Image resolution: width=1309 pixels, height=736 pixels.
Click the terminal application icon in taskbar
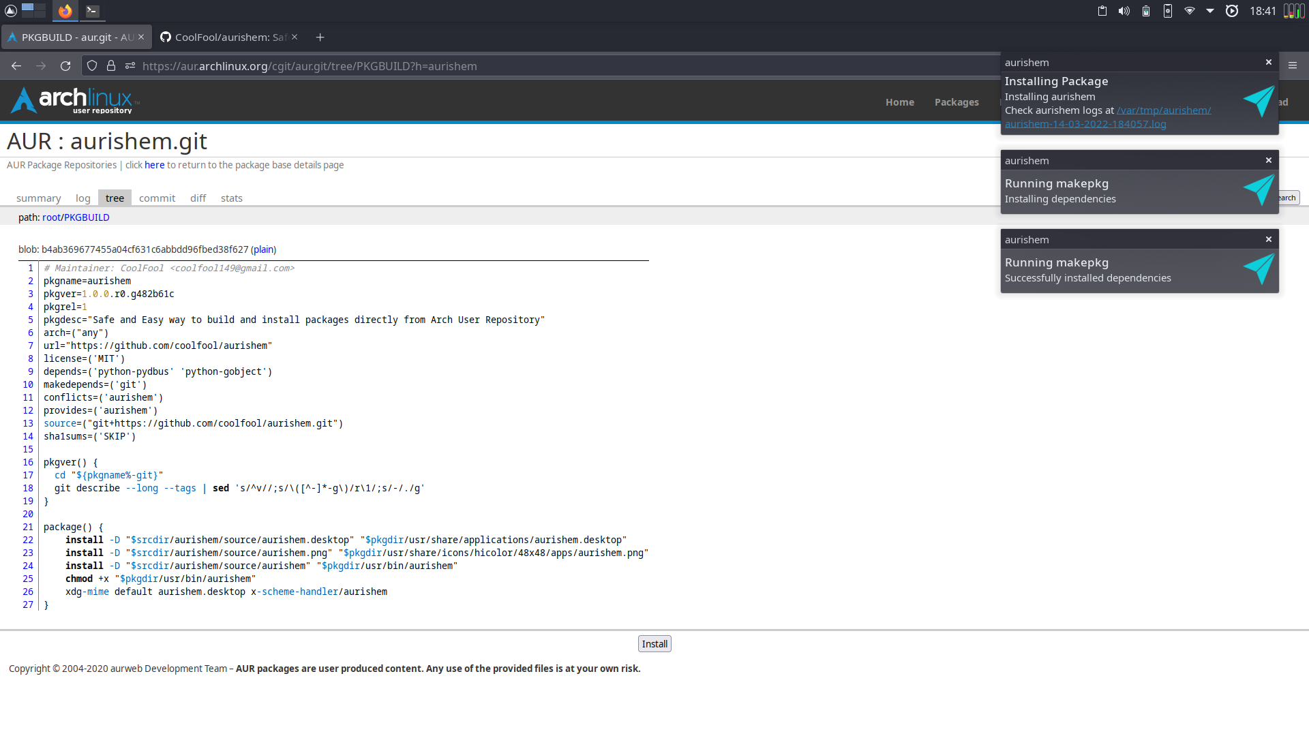(x=92, y=10)
